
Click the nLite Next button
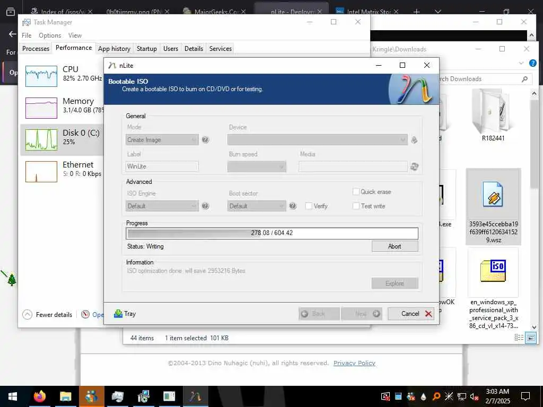(x=362, y=314)
